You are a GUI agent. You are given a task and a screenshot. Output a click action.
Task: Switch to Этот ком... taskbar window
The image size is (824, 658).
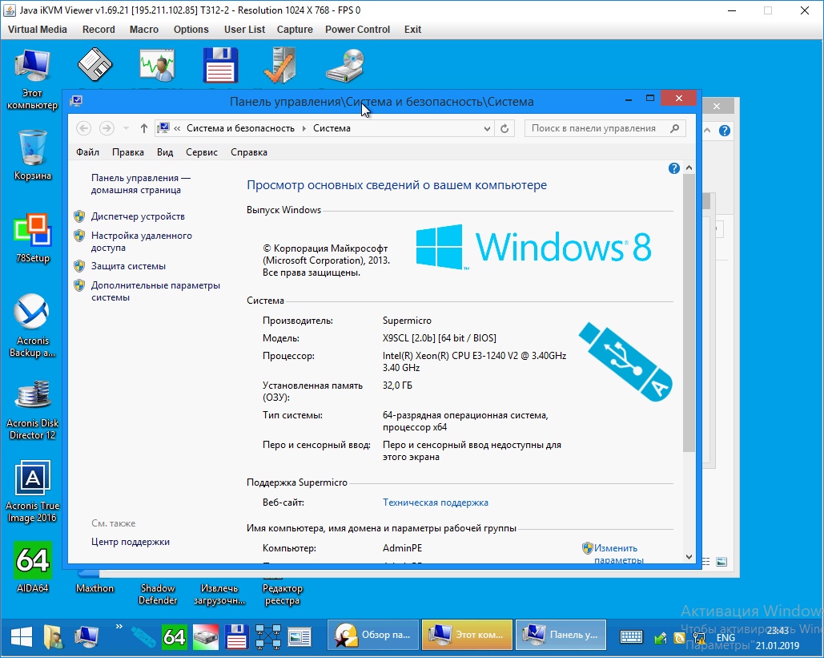(x=467, y=635)
